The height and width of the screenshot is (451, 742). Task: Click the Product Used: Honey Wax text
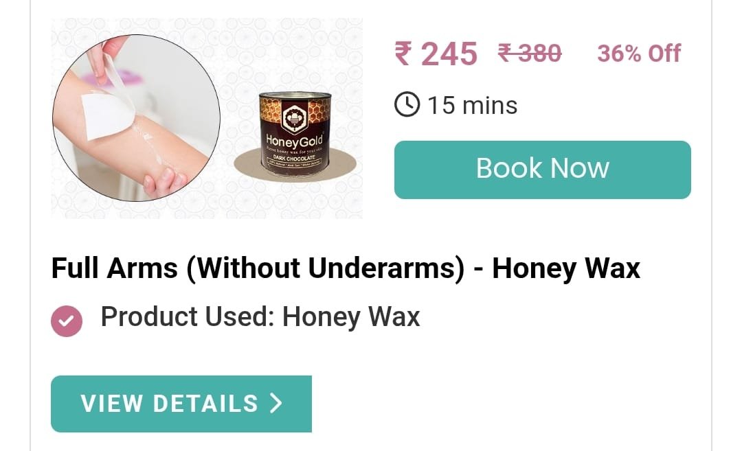coord(260,316)
